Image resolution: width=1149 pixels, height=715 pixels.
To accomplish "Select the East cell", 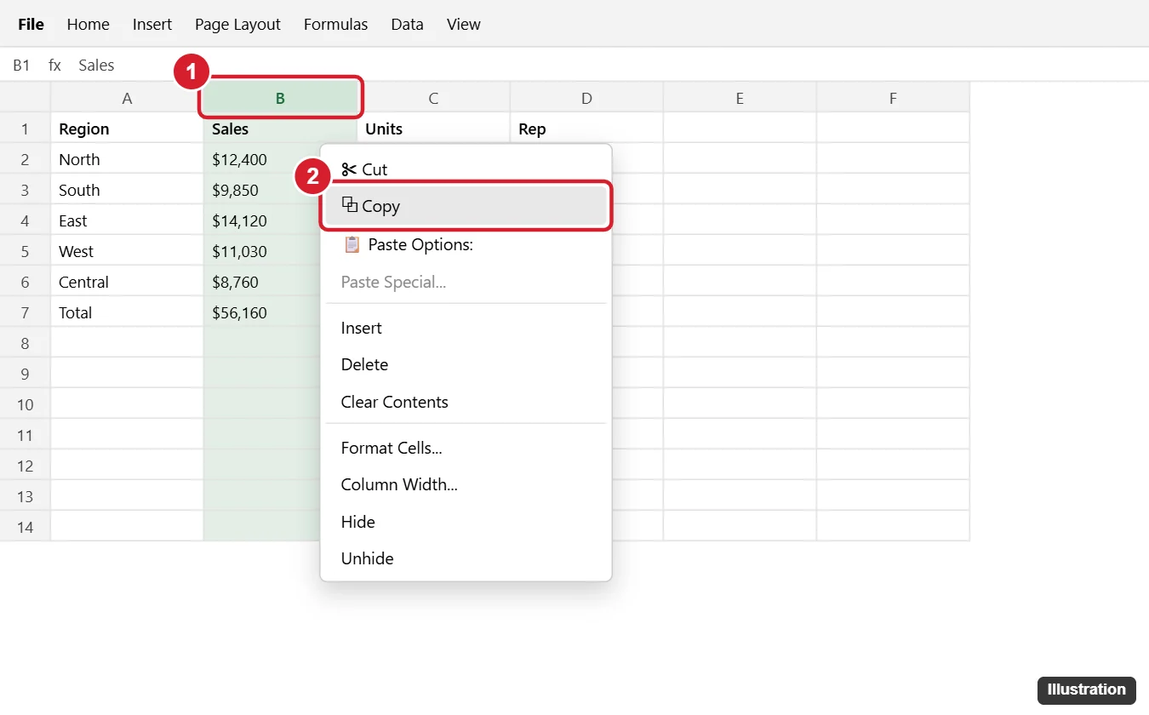I will [x=127, y=220].
